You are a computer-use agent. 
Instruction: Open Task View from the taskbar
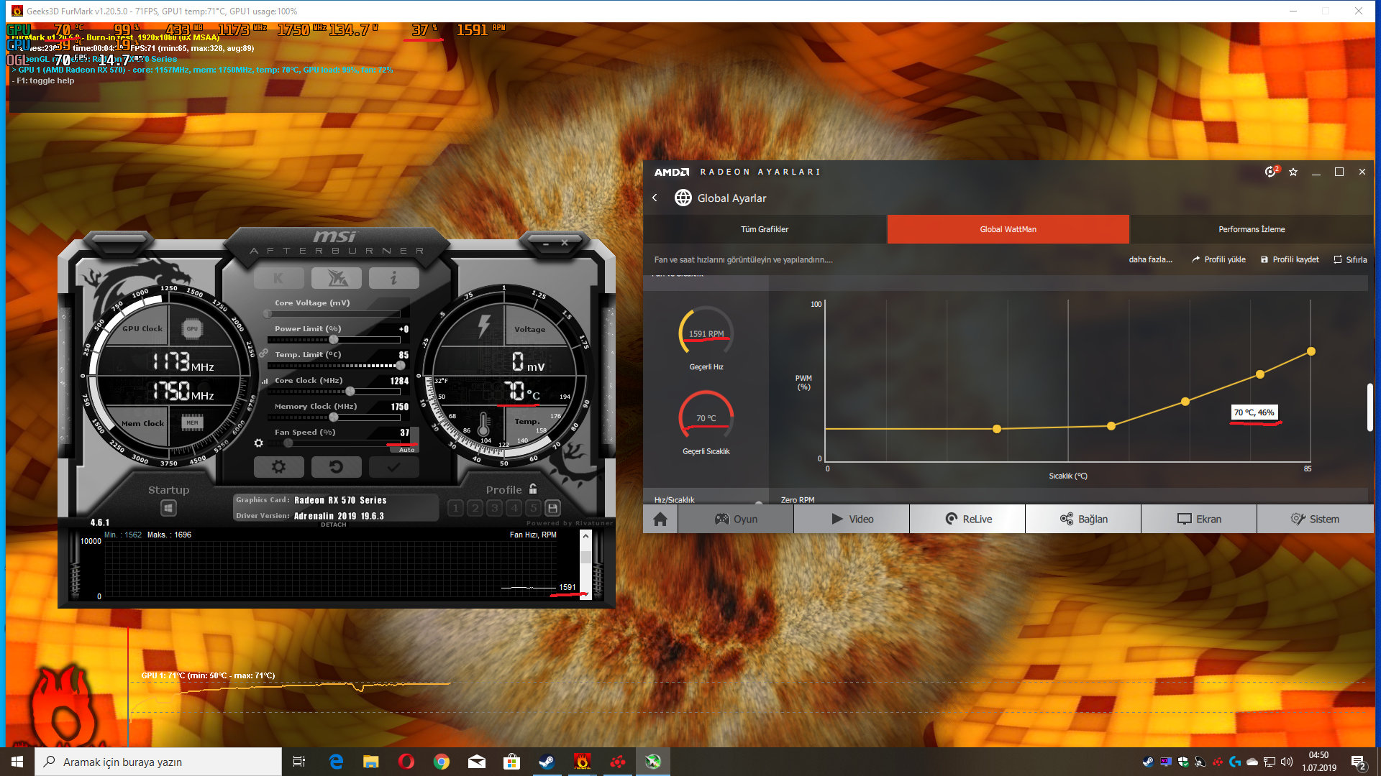tap(299, 762)
